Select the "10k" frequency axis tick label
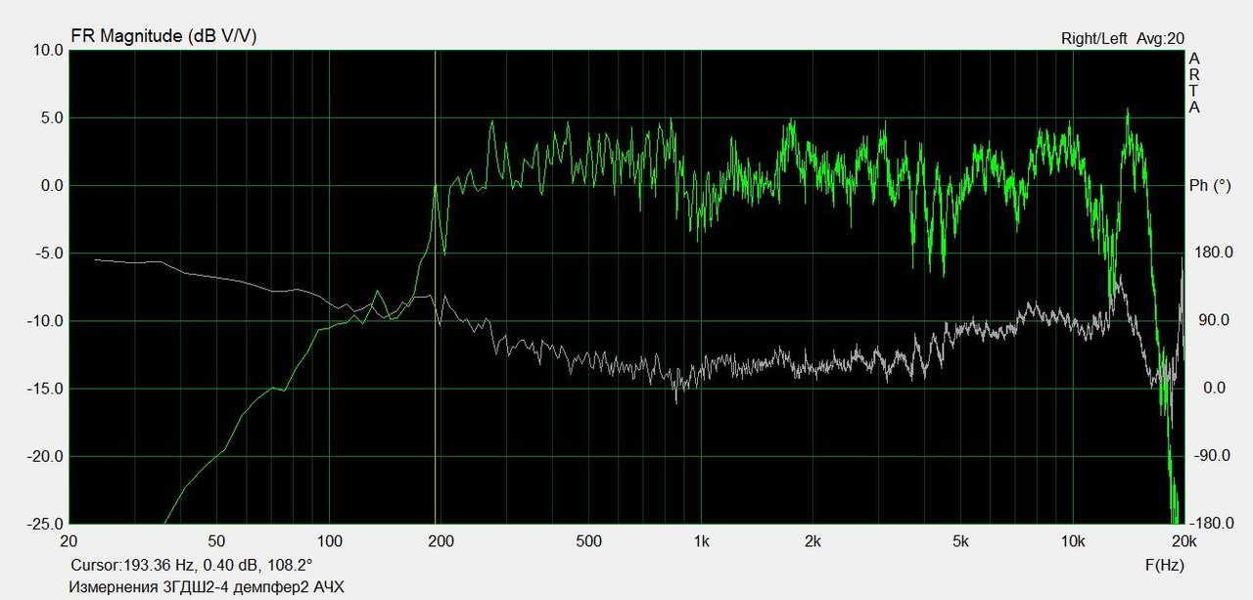The height and width of the screenshot is (600, 1253). tap(1073, 541)
